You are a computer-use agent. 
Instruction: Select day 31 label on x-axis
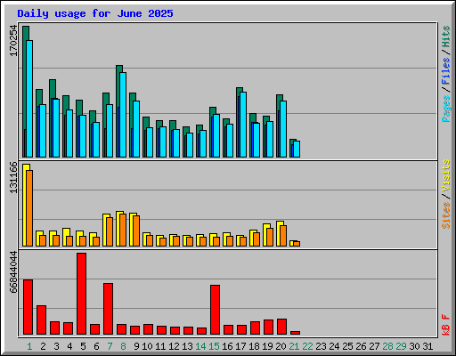(x=427, y=346)
